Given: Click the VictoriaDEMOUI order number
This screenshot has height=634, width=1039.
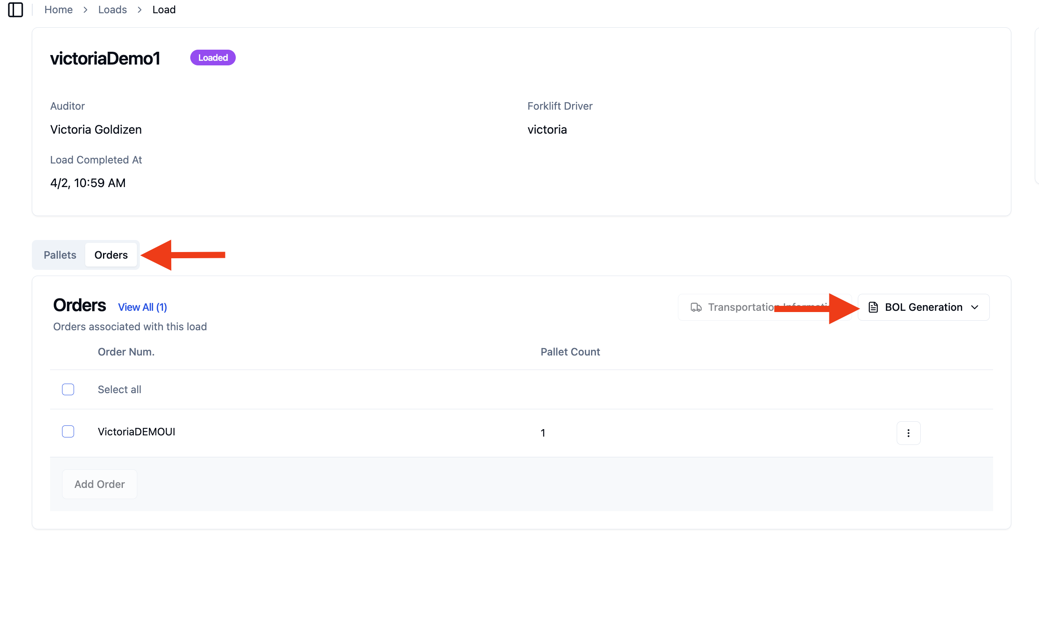Looking at the screenshot, I should click(136, 432).
